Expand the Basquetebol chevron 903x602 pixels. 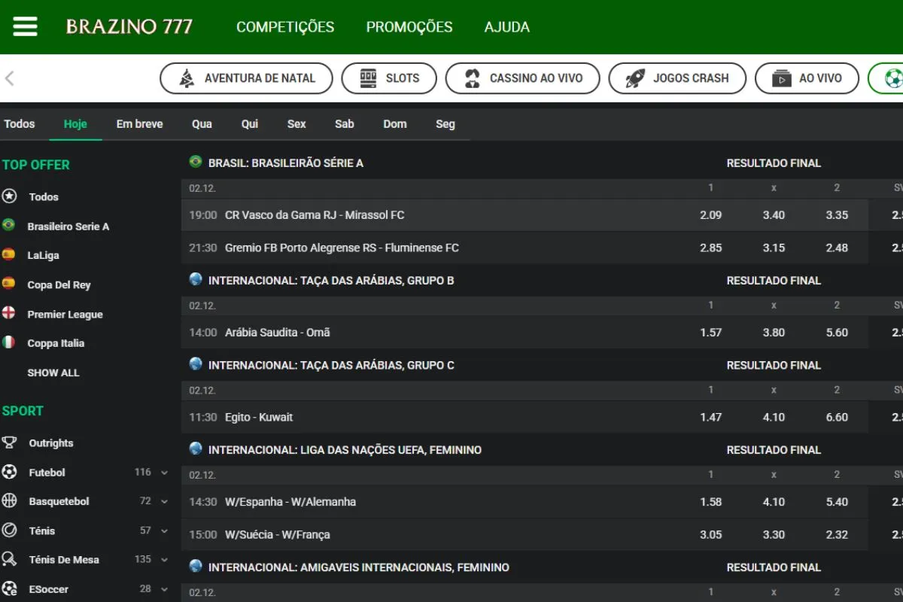pos(164,501)
